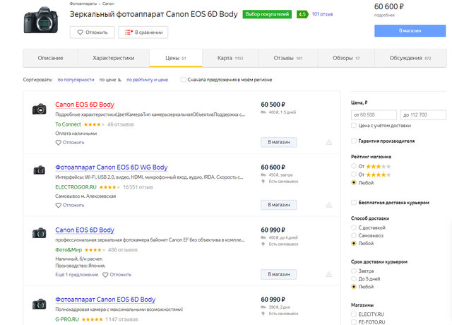Select Самовывоз delivery method radio button
Screen dimensions: 452x325
pos(355,235)
